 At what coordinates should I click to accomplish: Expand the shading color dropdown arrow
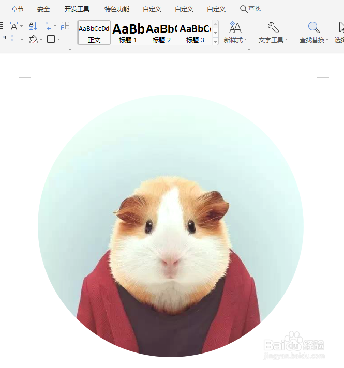41,39
